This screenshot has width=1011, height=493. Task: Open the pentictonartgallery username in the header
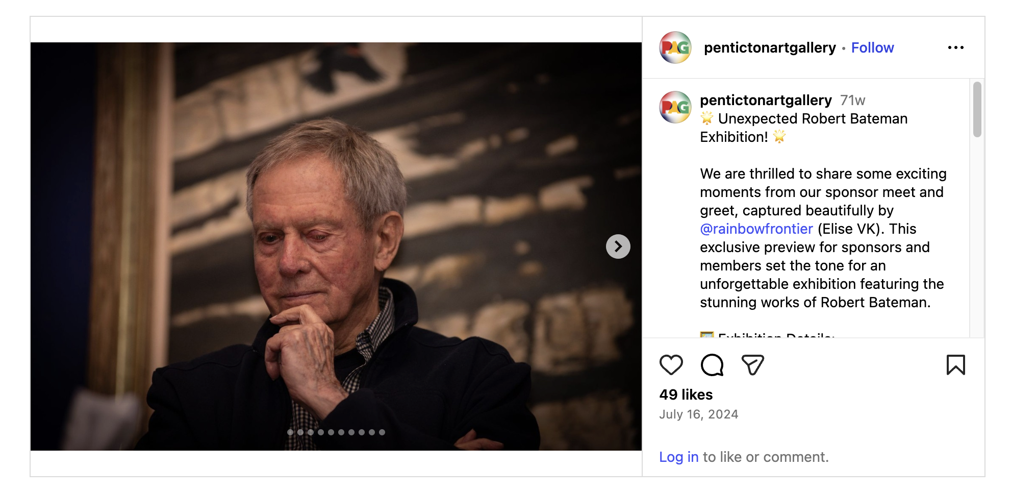tap(770, 47)
